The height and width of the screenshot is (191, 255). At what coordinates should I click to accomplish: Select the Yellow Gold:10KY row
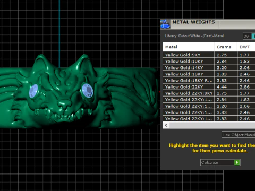tap(209, 61)
